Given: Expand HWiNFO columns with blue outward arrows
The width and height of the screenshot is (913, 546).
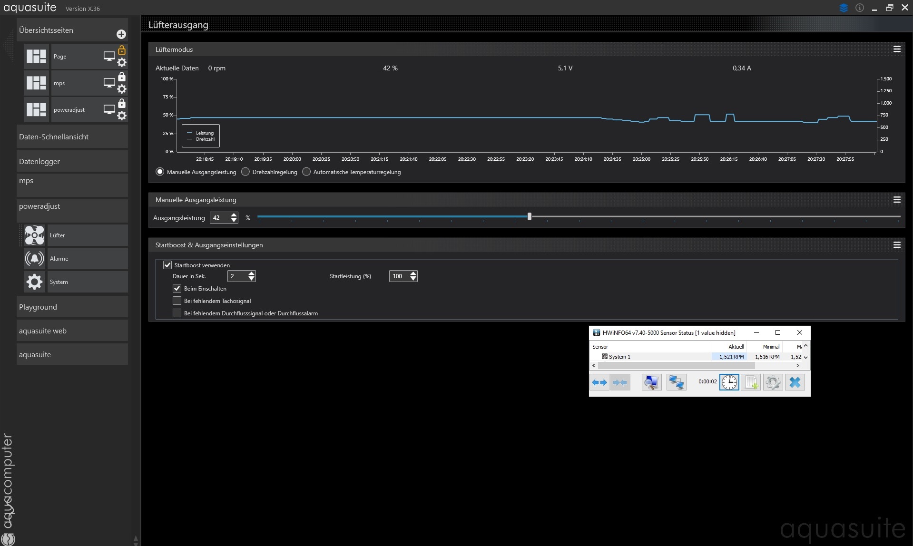Looking at the screenshot, I should [x=599, y=382].
